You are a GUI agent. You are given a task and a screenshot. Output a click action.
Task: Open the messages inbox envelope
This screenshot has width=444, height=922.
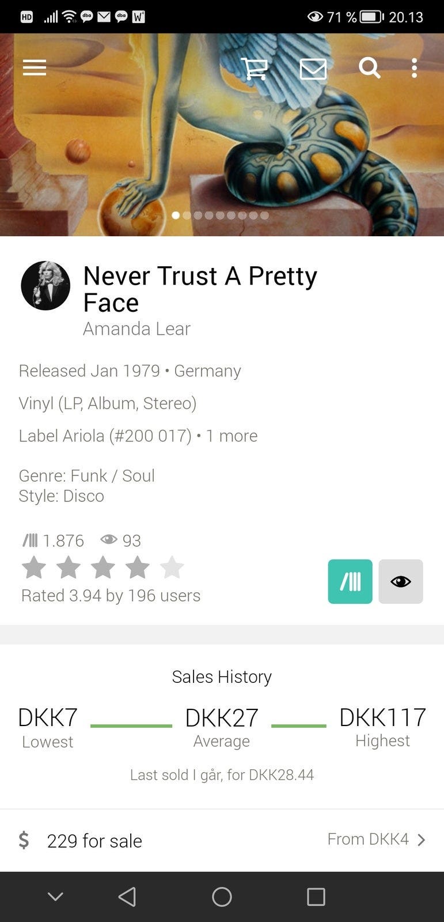point(313,69)
